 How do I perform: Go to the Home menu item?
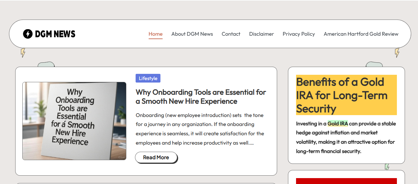point(155,34)
